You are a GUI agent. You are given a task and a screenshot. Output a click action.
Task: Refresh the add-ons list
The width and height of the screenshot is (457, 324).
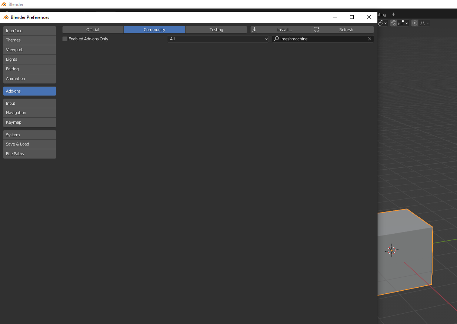click(x=343, y=30)
